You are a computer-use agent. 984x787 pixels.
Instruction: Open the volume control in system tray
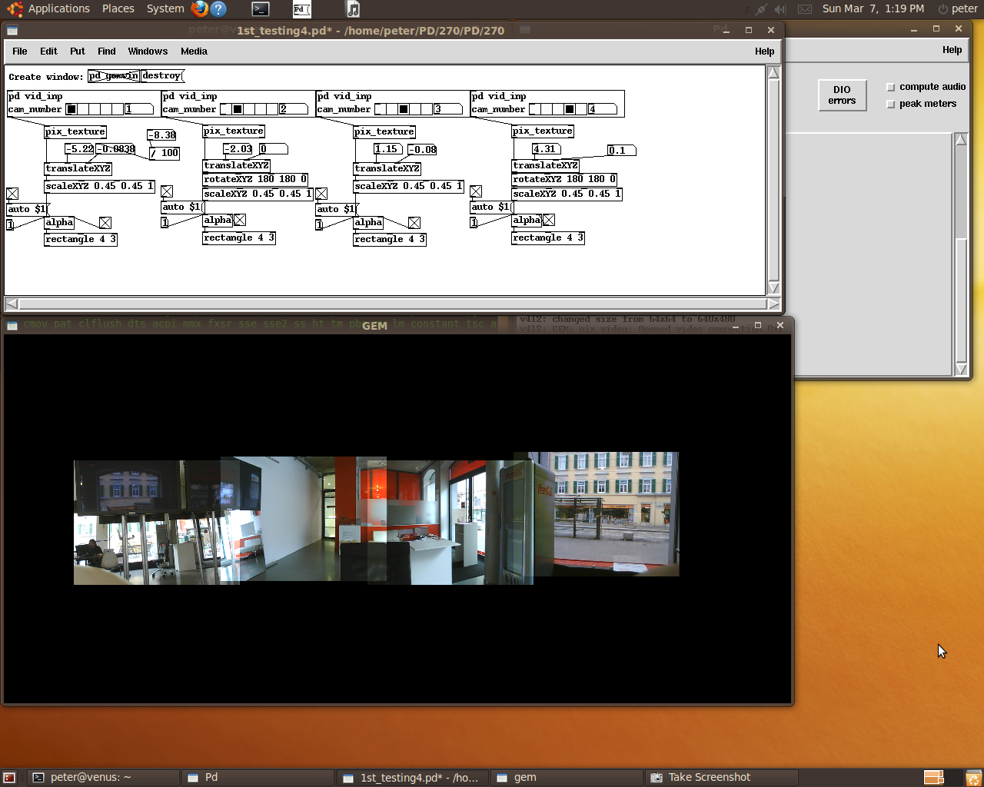(x=781, y=9)
